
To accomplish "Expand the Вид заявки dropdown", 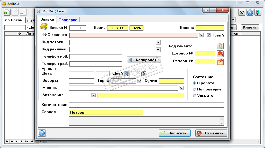I will [158, 42].
